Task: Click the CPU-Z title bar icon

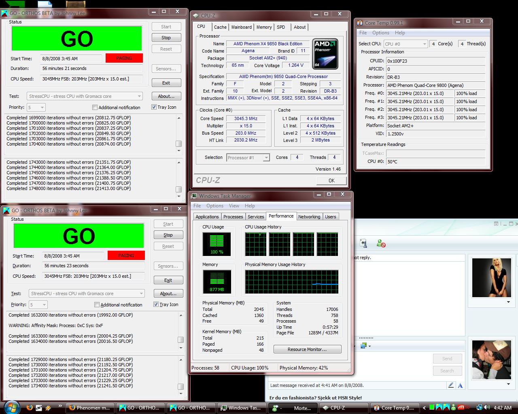Action: tap(196, 16)
